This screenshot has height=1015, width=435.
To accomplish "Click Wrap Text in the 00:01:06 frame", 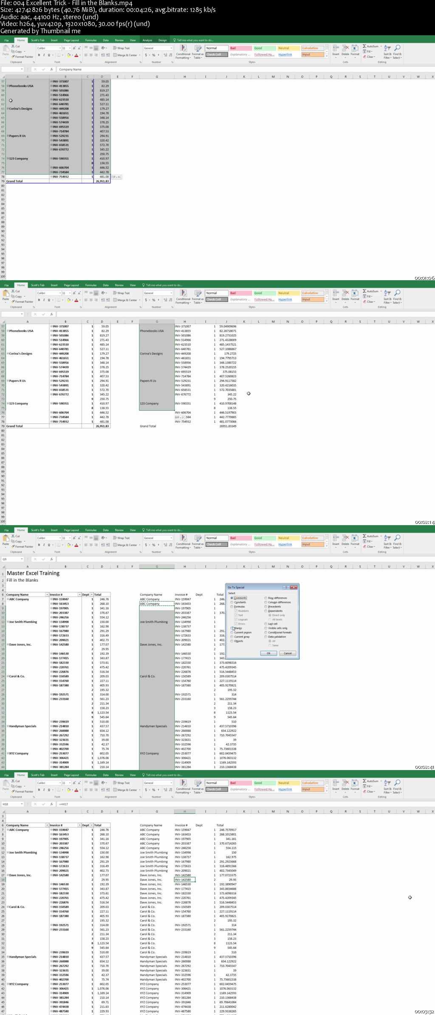I will pos(121,48).
